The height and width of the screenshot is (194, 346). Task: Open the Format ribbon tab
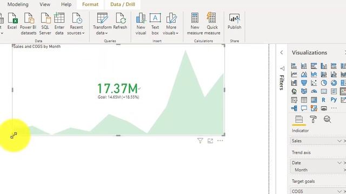(x=90, y=4)
